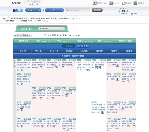Screen dimensions: 149x132
Task: Open the Eテレ021 channel dropdown
Action: (x=52, y=29)
